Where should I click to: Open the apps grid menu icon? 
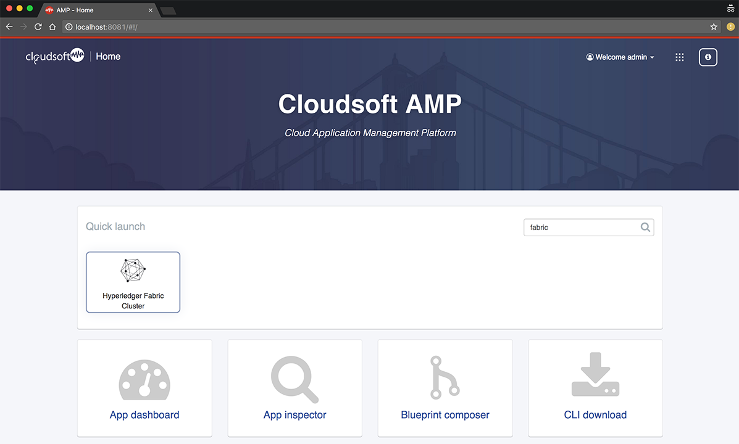pos(679,57)
